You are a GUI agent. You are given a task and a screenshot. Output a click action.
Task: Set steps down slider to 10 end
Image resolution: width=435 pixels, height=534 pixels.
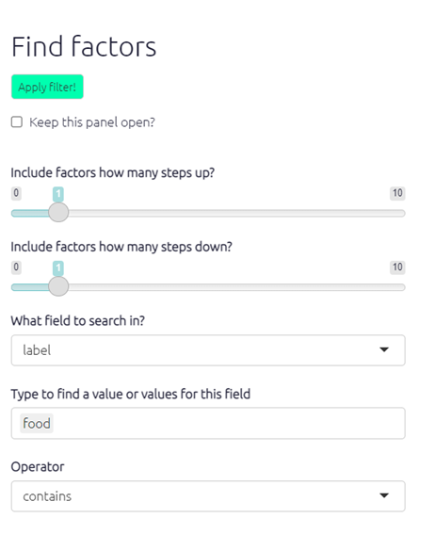point(404,287)
